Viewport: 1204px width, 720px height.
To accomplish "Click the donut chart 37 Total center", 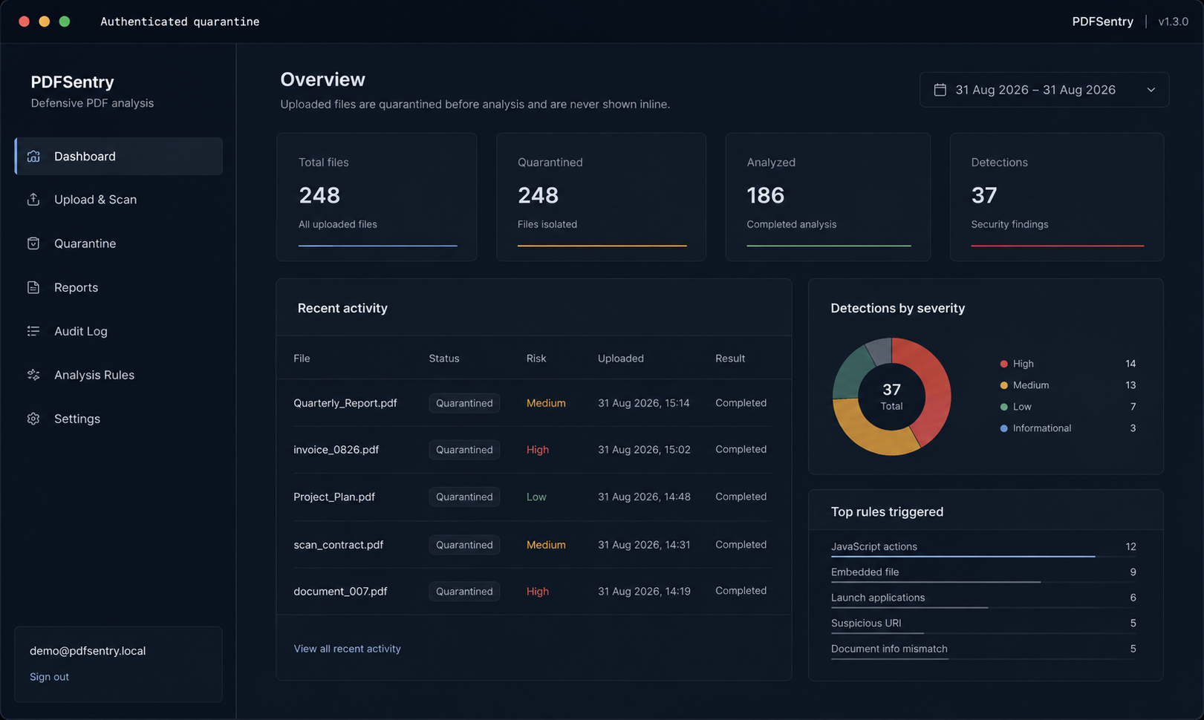I will [x=891, y=396].
